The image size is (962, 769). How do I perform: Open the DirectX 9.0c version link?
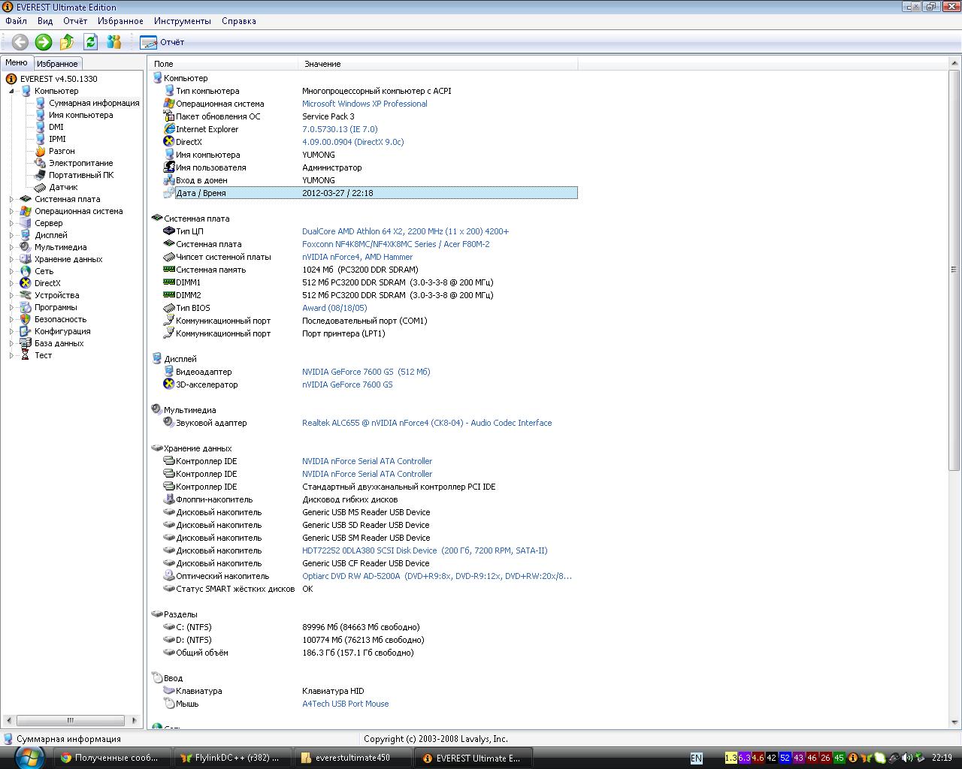click(x=352, y=142)
